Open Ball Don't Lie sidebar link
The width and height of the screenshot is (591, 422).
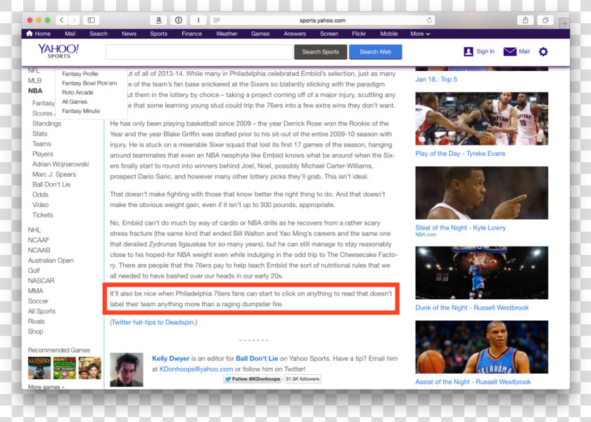tap(51, 184)
